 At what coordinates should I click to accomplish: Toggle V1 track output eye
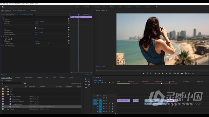click(x=106, y=101)
